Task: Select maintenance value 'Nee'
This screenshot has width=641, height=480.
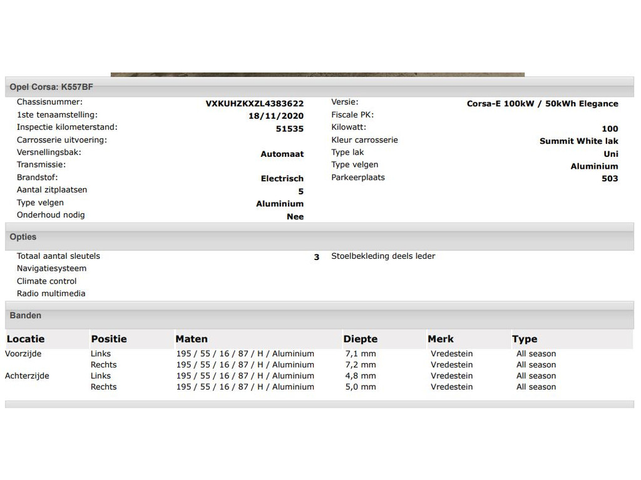Action: 295,217
